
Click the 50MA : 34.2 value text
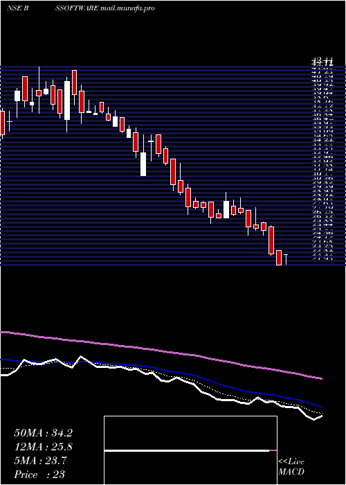(x=43, y=433)
